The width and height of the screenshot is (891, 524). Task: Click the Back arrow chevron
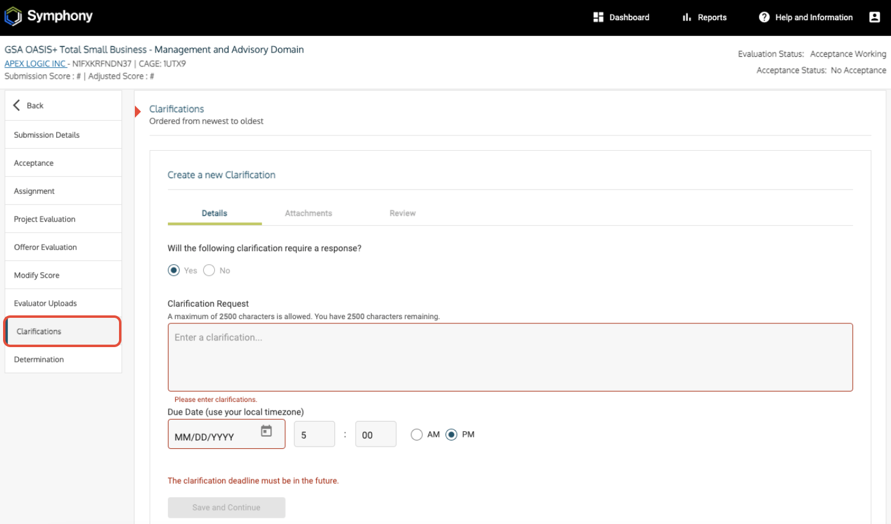pos(17,105)
